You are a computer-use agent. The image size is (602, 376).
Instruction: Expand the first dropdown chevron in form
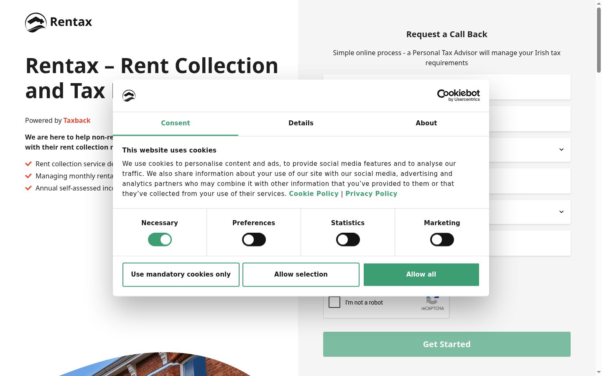[x=561, y=150]
